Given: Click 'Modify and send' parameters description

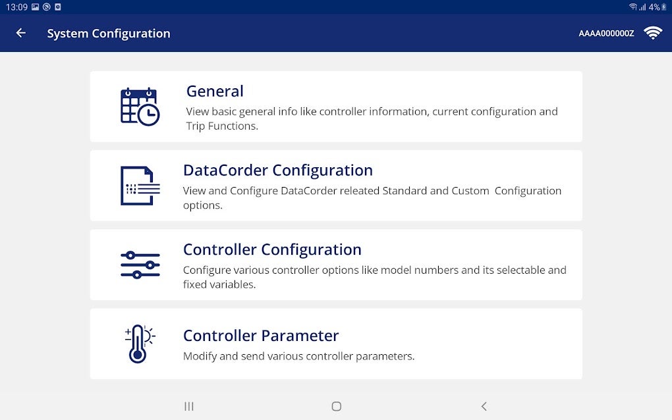Looking at the screenshot, I should coord(298,356).
